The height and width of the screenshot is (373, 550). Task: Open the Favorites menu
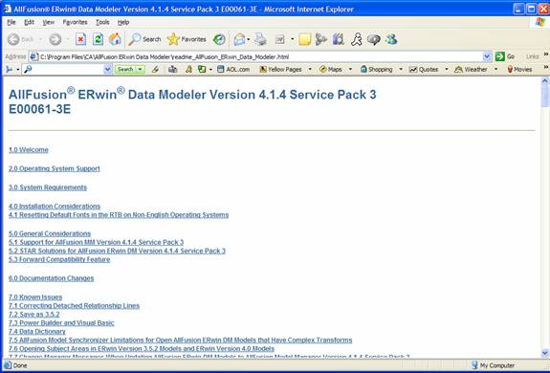[75, 22]
